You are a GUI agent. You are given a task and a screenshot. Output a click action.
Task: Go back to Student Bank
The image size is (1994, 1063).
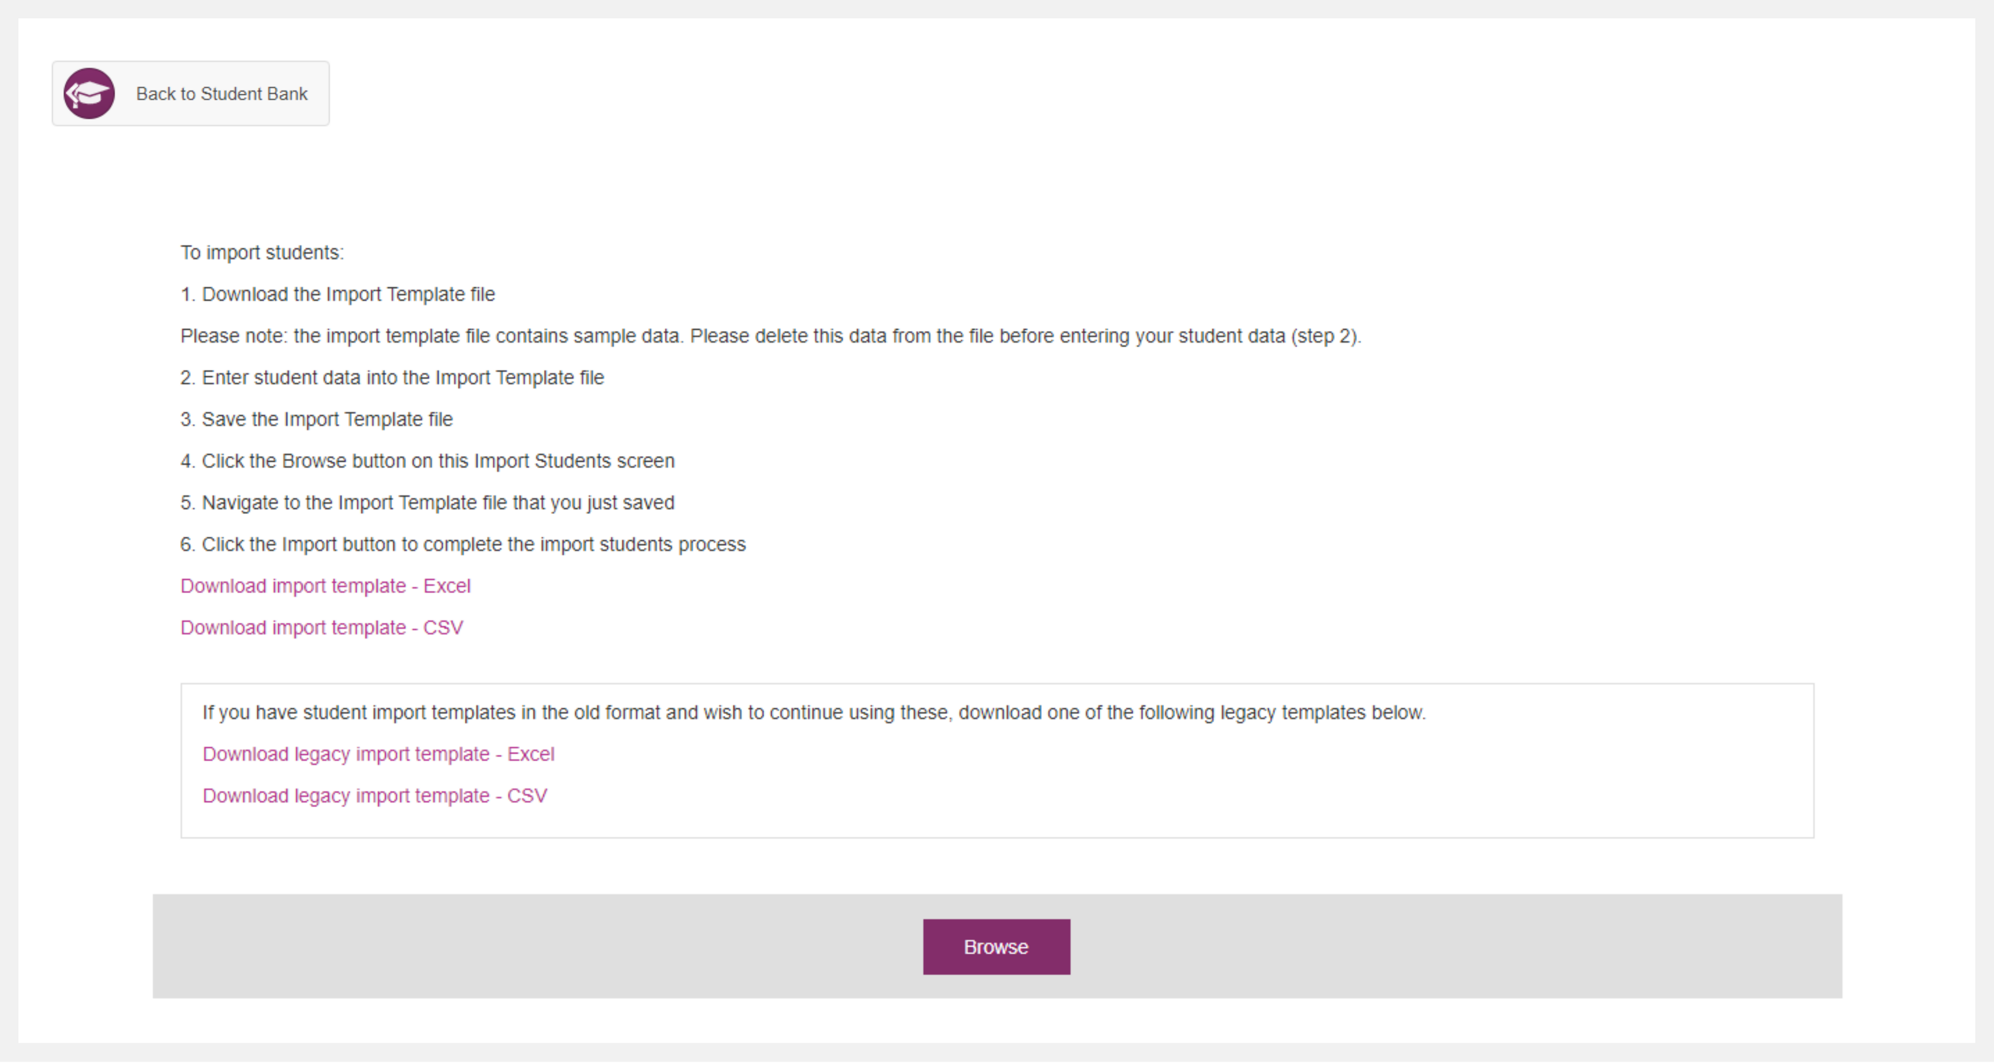pos(191,94)
